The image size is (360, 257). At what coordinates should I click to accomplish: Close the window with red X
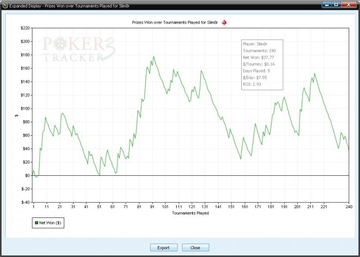pyautogui.click(x=349, y=5)
